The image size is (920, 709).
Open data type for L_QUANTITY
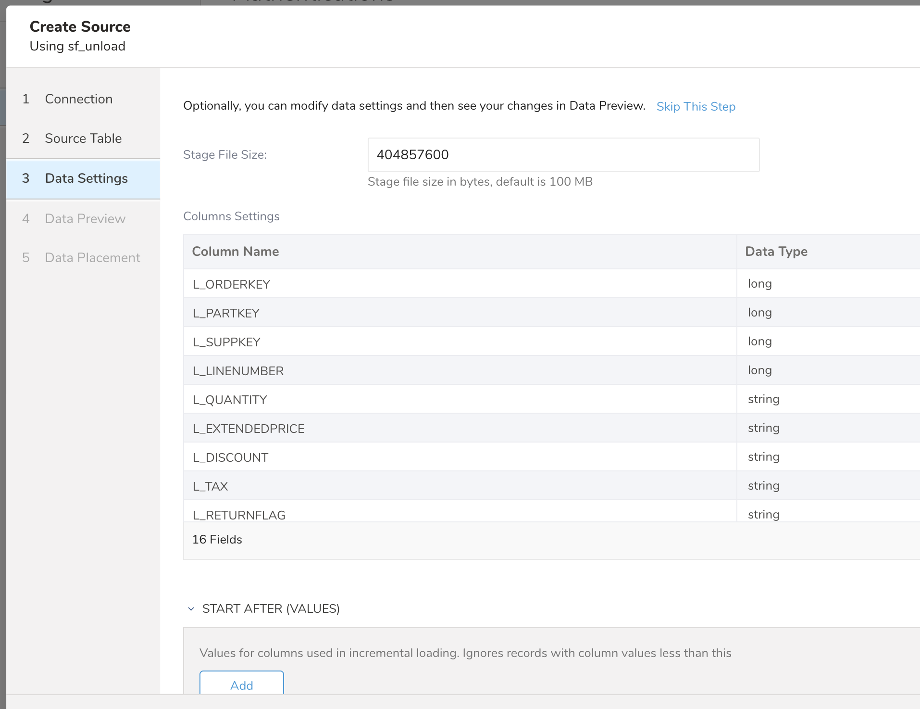(x=763, y=399)
